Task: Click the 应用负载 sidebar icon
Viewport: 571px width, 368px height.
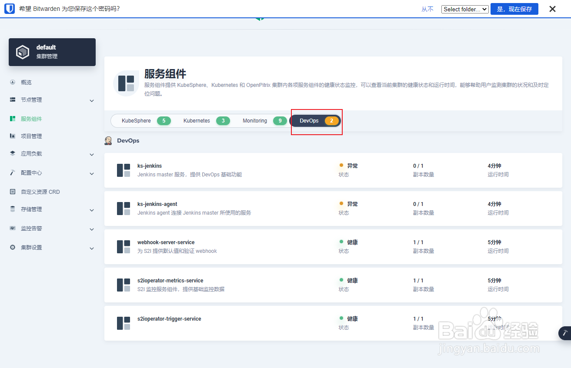Action: (13, 153)
